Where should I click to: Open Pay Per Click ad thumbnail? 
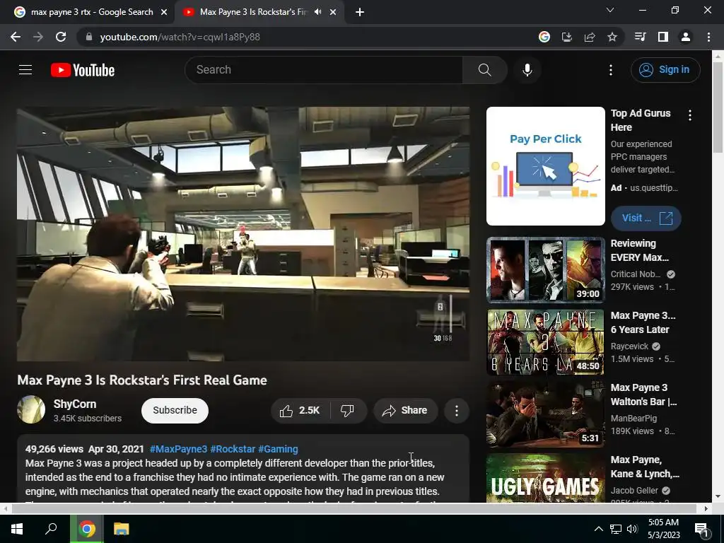tap(545, 166)
